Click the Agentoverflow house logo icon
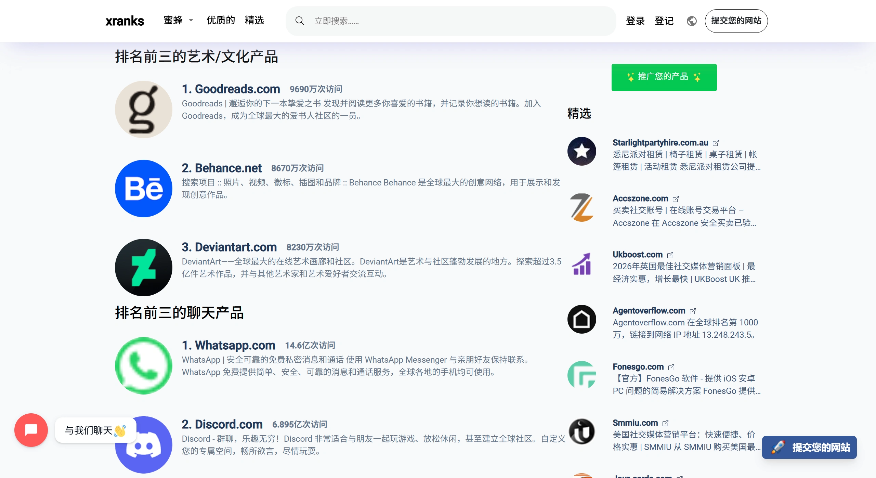 tap(582, 319)
